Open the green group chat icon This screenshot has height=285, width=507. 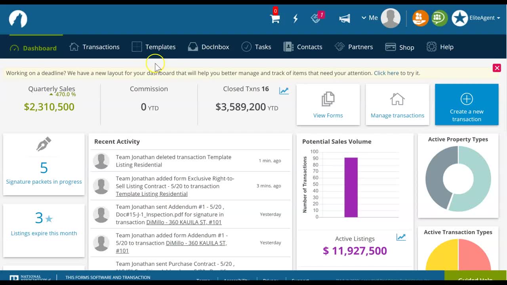tap(439, 18)
